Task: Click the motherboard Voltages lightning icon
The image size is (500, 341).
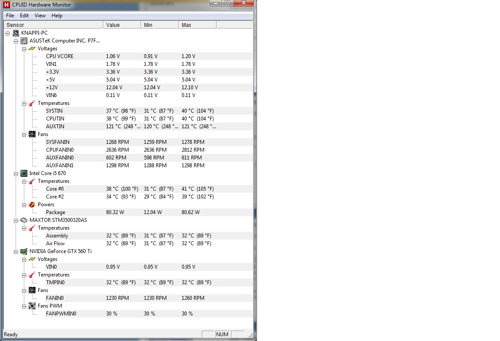Action: 32,49
